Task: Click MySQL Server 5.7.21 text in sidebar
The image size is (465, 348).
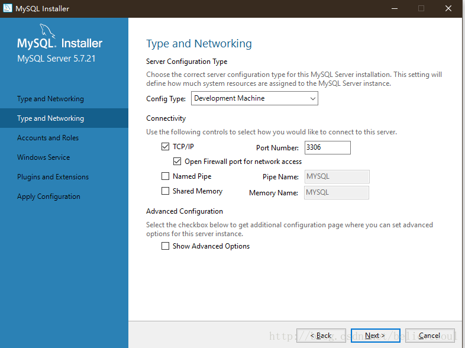Action: tap(56, 59)
